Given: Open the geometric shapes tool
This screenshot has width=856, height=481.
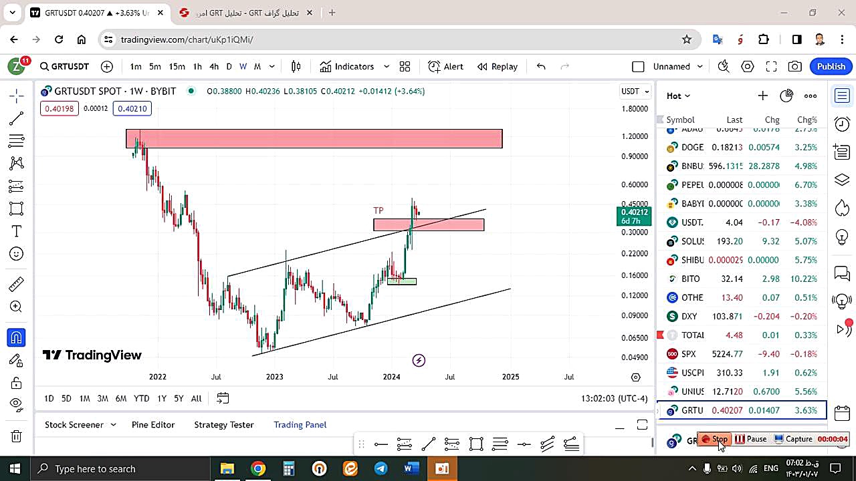Looking at the screenshot, I should pyautogui.click(x=17, y=208).
